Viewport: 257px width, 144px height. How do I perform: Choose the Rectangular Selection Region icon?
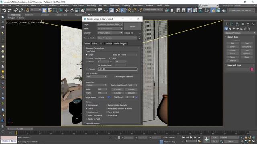(x=55, y=10)
